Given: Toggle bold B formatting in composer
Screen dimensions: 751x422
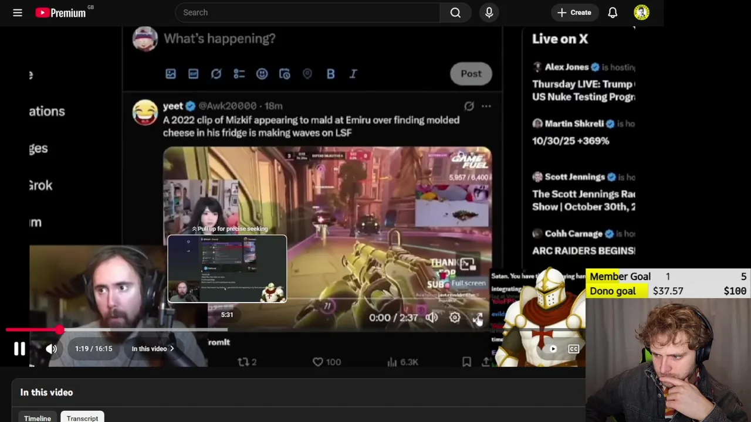Looking at the screenshot, I should click(330, 74).
